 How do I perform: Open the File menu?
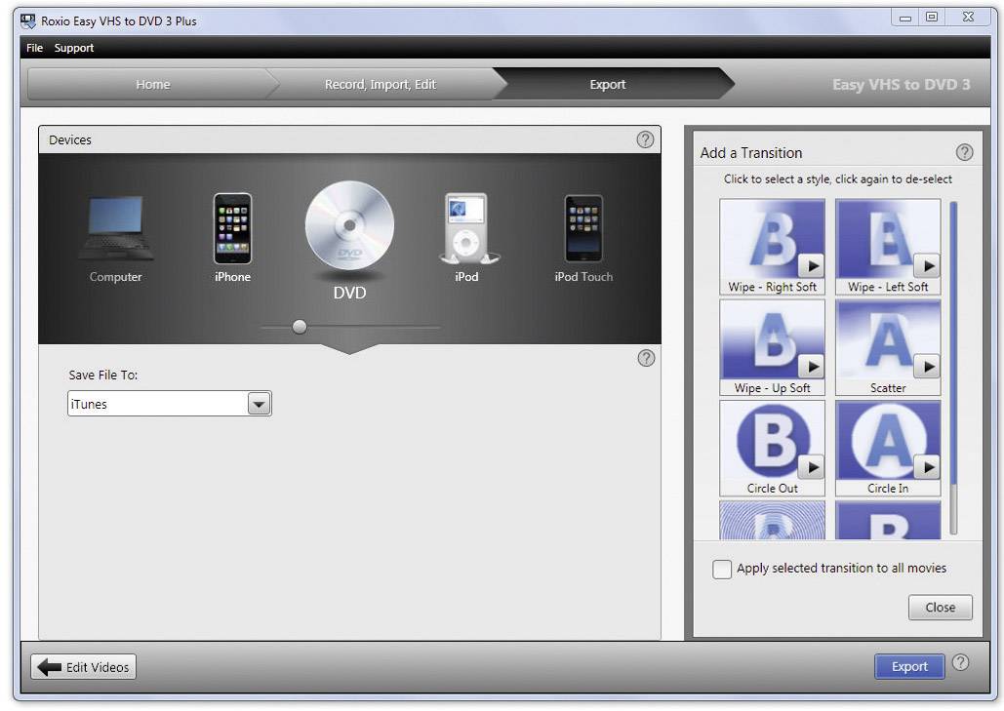pyautogui.click(x=34, y=47)
